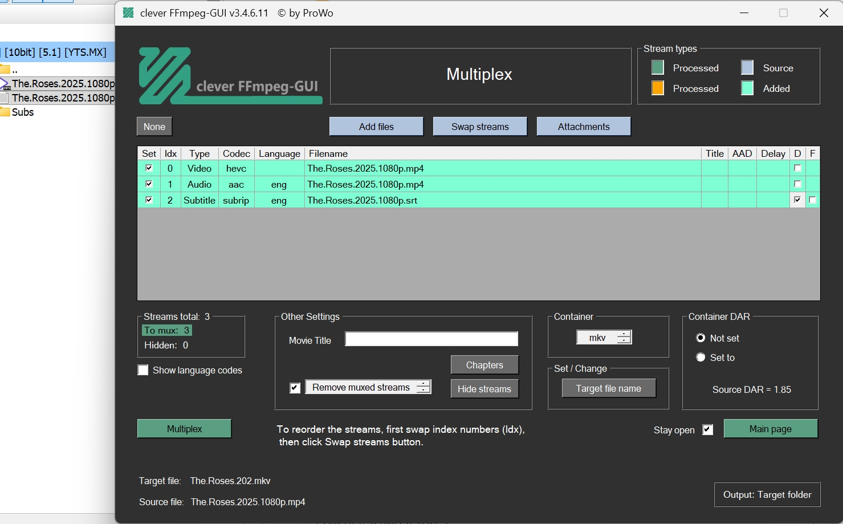The image size is (843, 524).
Task: Click Idx value 1 of the Audio stream
Action: (x=170, y=184)
